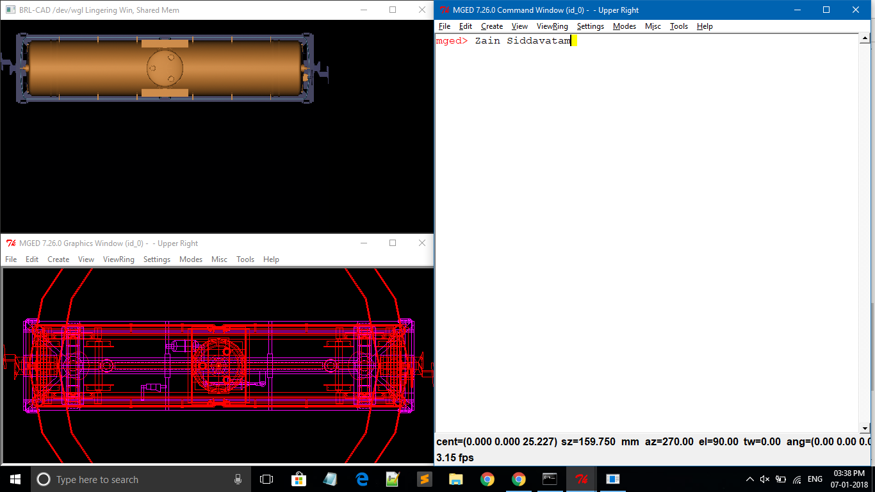
Task: Open File Explorer from taskbar
Action: (x=455, y=479)
